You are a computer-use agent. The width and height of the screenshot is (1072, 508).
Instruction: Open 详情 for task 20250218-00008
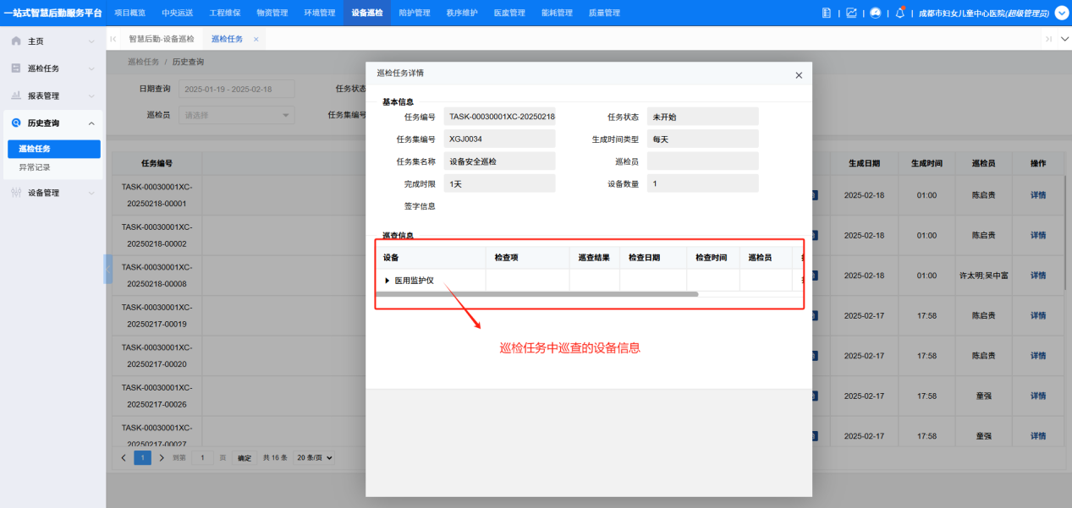coord(1038,276)
